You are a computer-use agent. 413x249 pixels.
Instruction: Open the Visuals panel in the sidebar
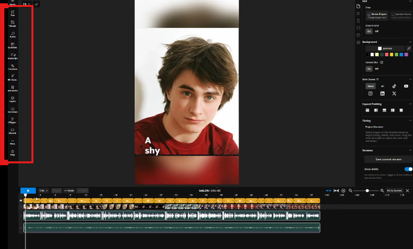pyautogui.click(x=12, y=24)
